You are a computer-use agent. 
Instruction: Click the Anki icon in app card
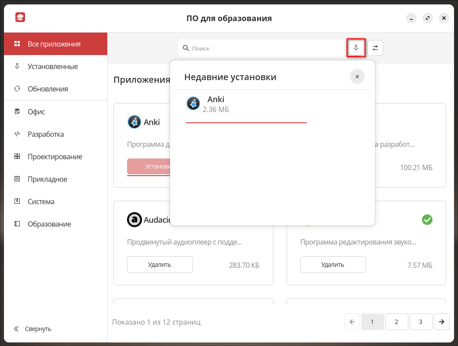(134, 122)
